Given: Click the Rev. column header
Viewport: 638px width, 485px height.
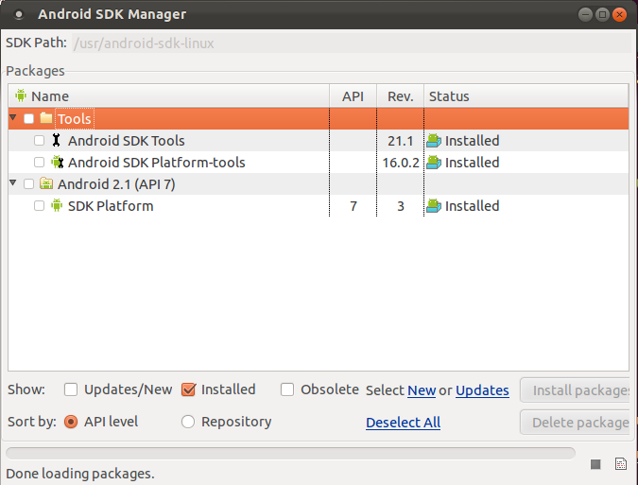Looking at the screenshot, I should (401, 96).
